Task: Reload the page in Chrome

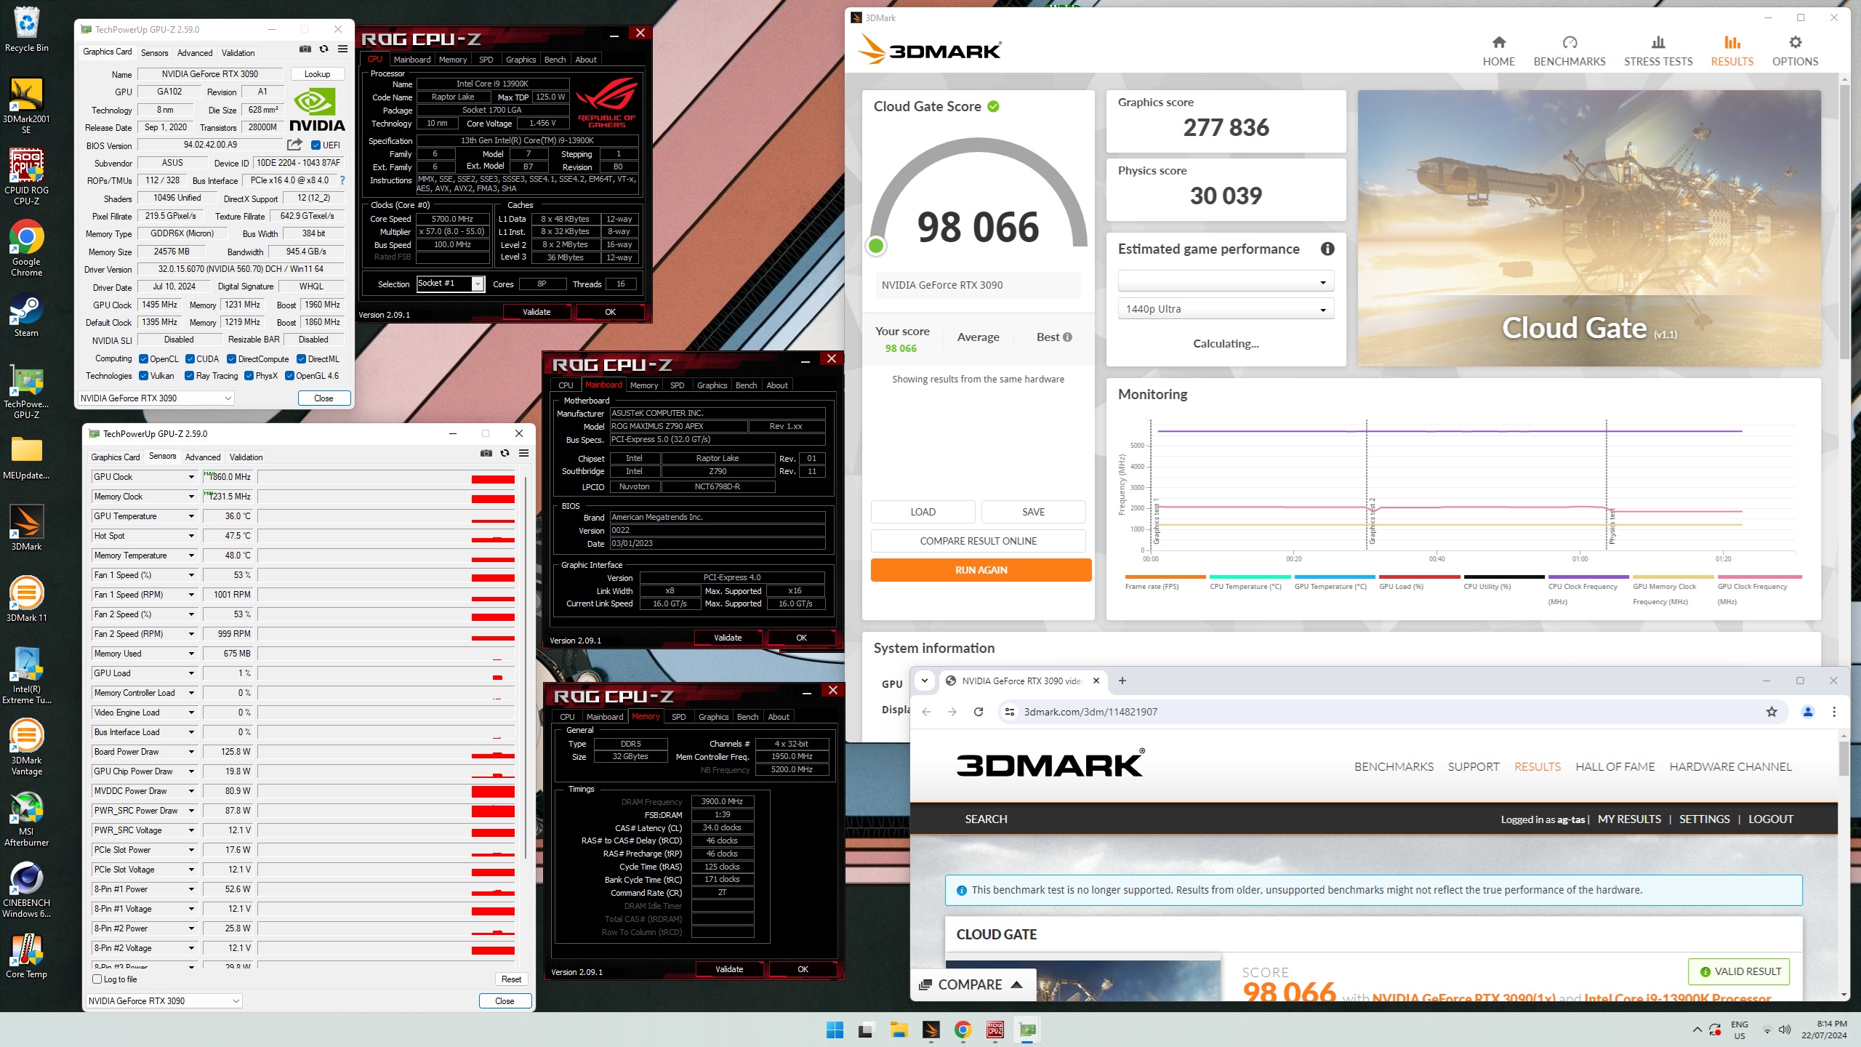Action: (x=978, y=712)
